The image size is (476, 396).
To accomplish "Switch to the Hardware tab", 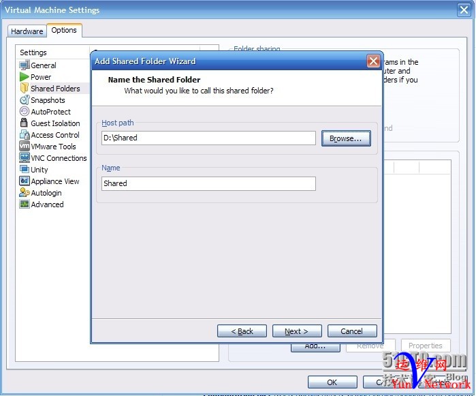I will coord(27,31).
